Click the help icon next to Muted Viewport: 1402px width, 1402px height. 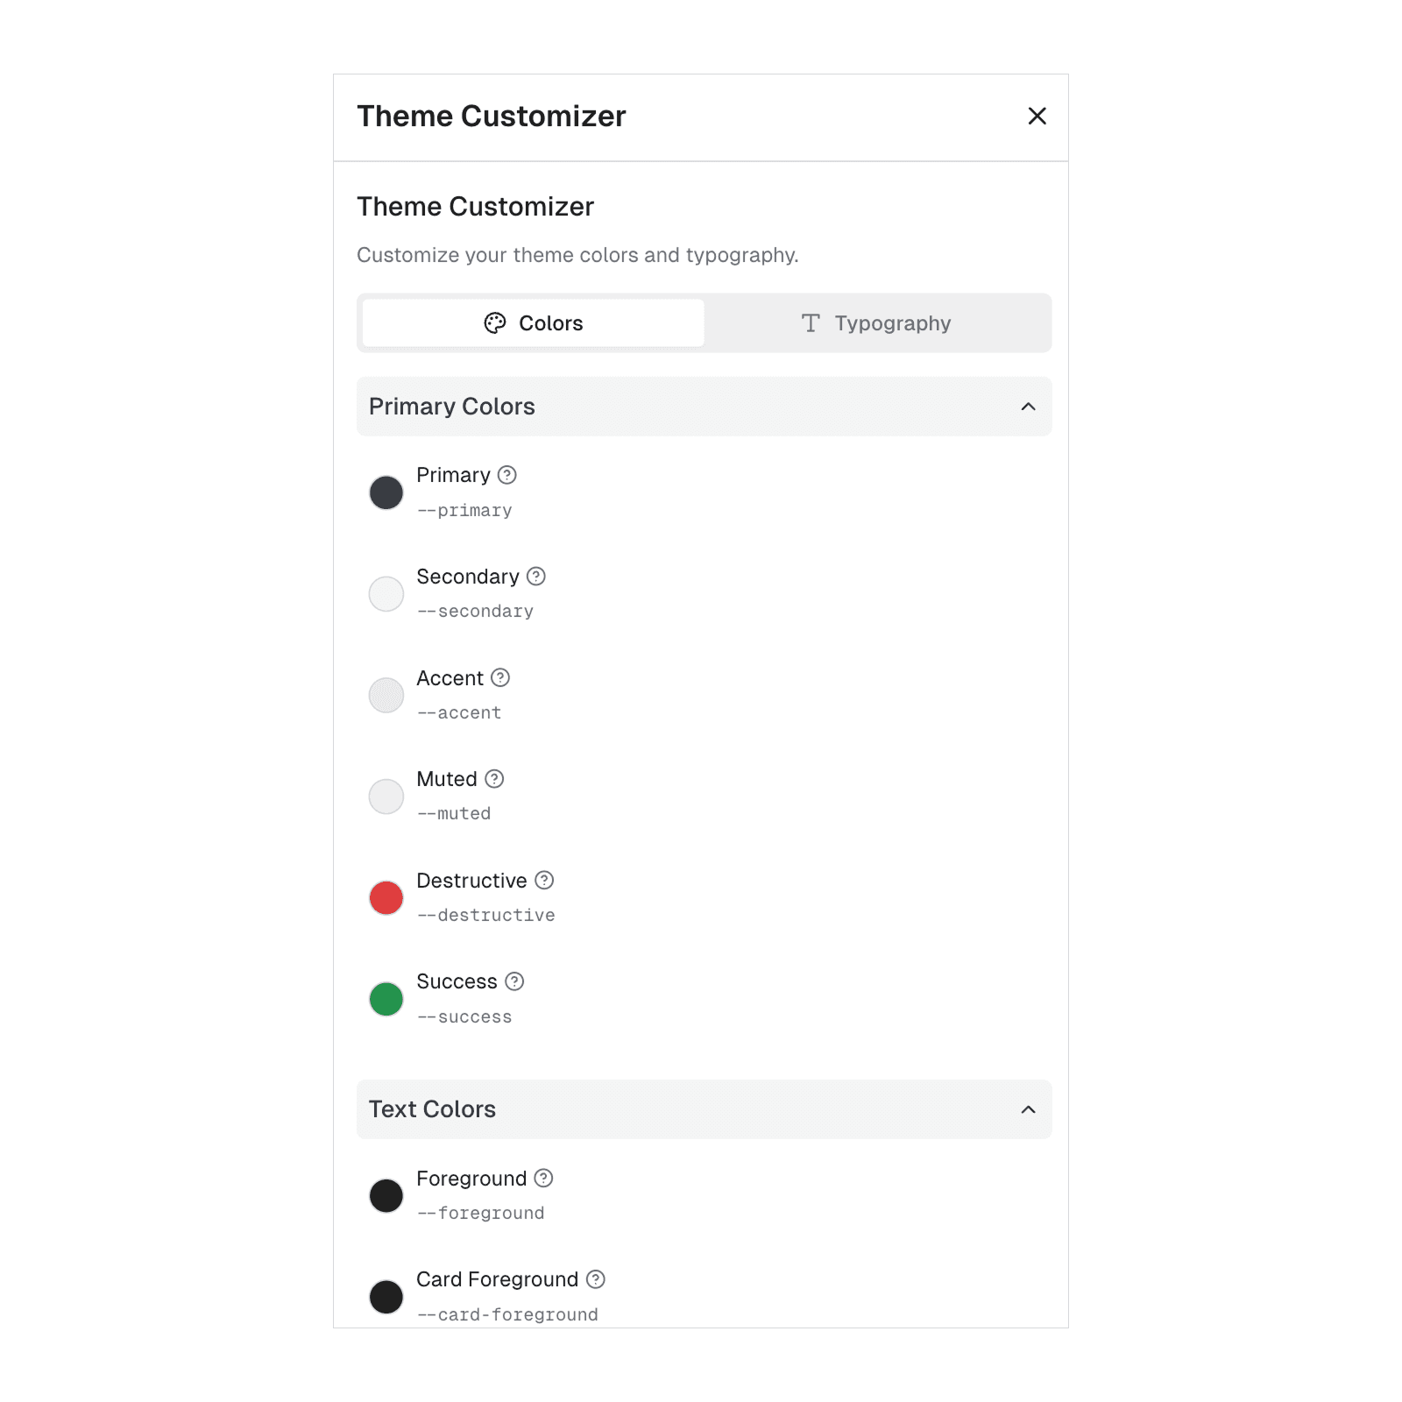tap(494, 779)
